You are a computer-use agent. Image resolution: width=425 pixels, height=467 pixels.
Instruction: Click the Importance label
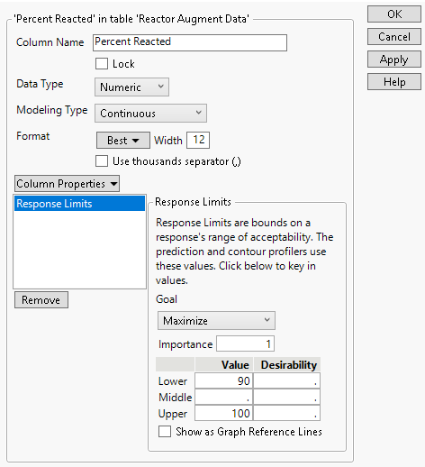point(185,344)
